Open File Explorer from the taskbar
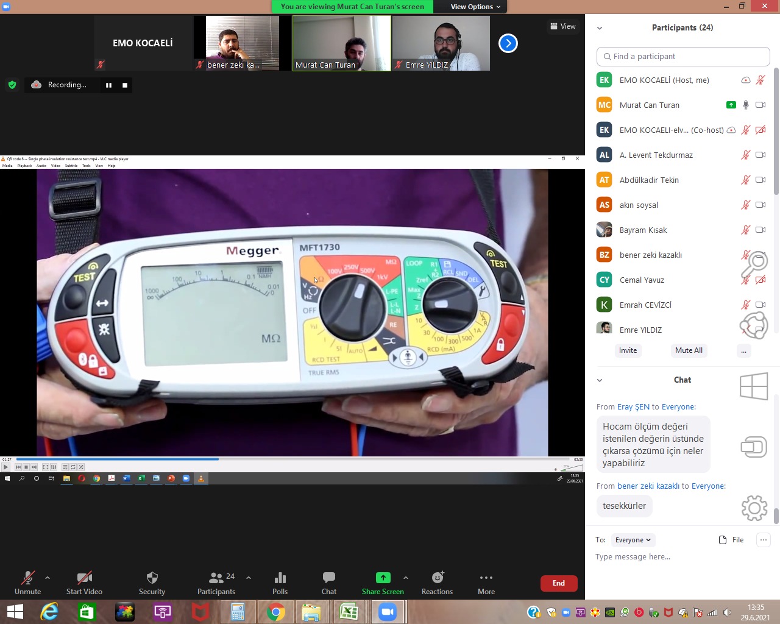This screenshot has height=624, width=780. (311, 612)
